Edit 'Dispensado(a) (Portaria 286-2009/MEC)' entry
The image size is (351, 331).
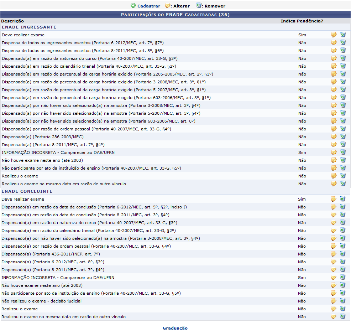tap(334, 137)
